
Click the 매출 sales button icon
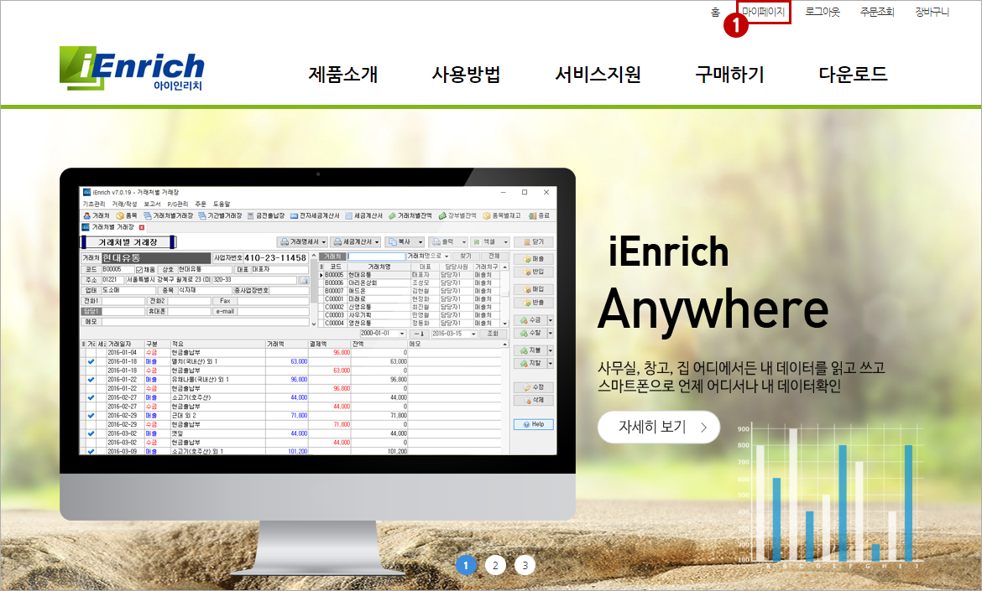(x=534, y=259)
